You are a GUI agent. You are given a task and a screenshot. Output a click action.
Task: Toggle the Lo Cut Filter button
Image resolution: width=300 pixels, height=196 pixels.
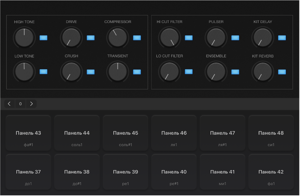(x=189, y=72)
